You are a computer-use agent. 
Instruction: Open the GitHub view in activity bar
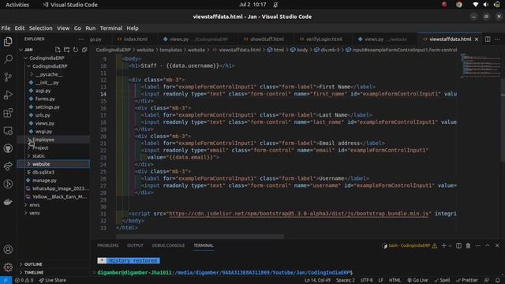(x=8, y=148)
